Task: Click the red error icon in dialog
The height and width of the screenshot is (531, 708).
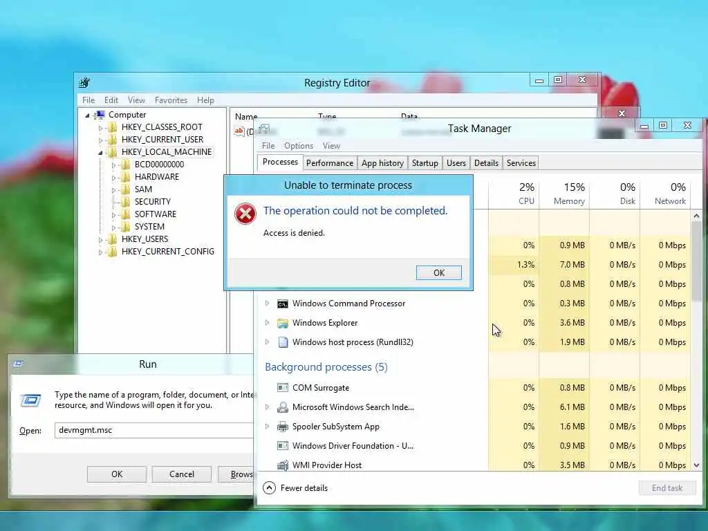Action: click(x=245, y=214)
